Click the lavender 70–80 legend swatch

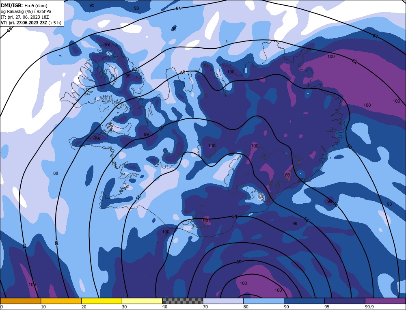[223, 301]
